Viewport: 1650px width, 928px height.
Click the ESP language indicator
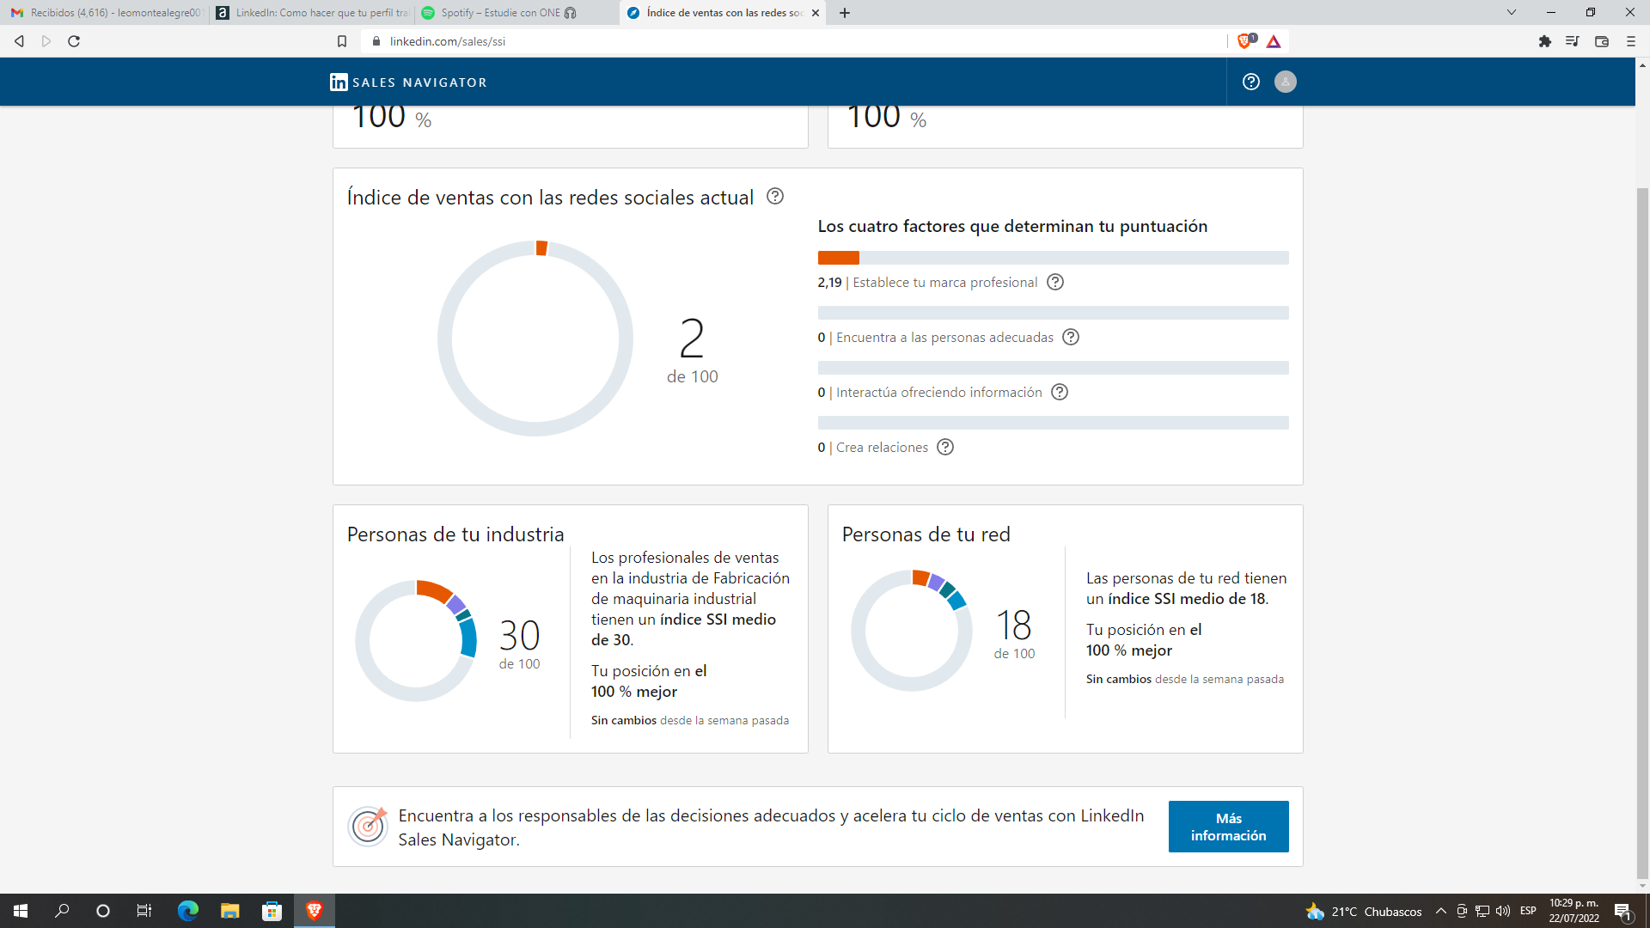coord(1528,911)
